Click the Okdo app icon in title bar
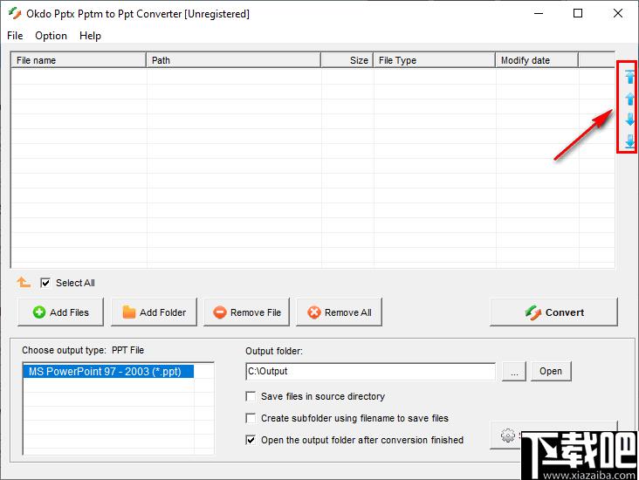Screen dimensions: 639x480 pos(15,13)
